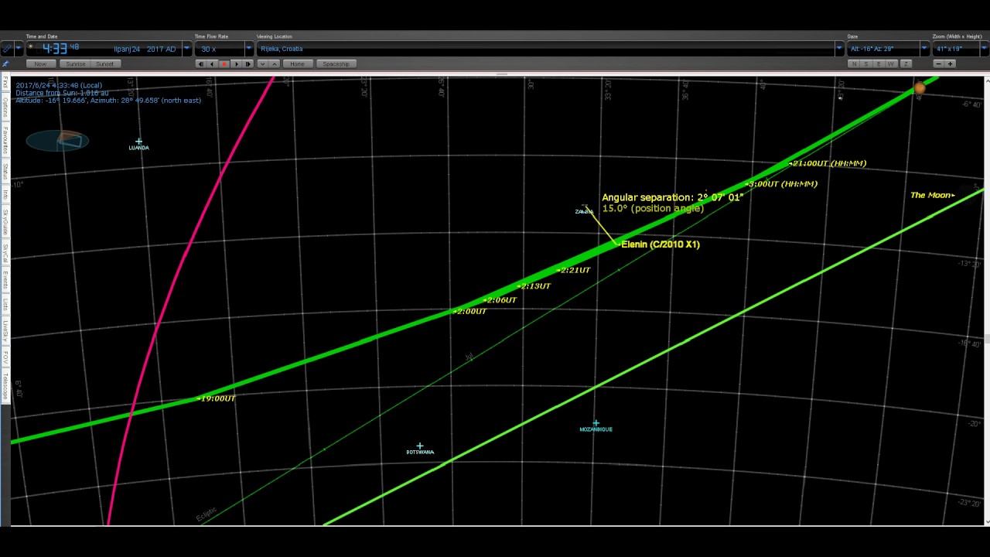Open the Events side tab
The width and height of the screenshot is (990, 557).
click(x=5, y=280)
